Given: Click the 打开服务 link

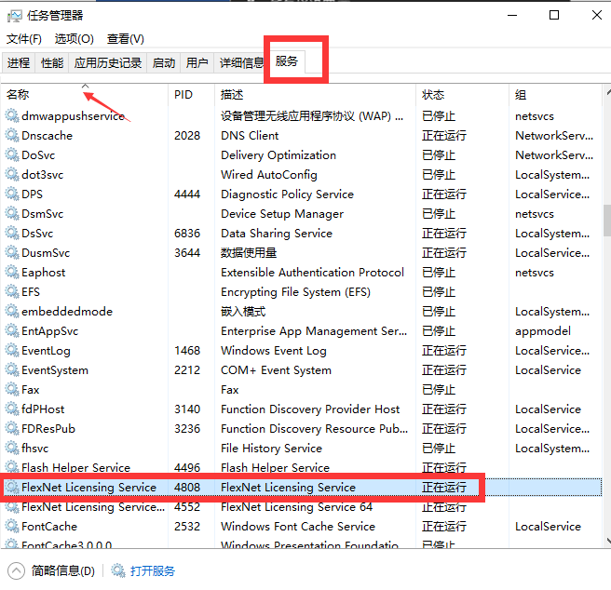Looking at the screenshot, I should [153, 570].
